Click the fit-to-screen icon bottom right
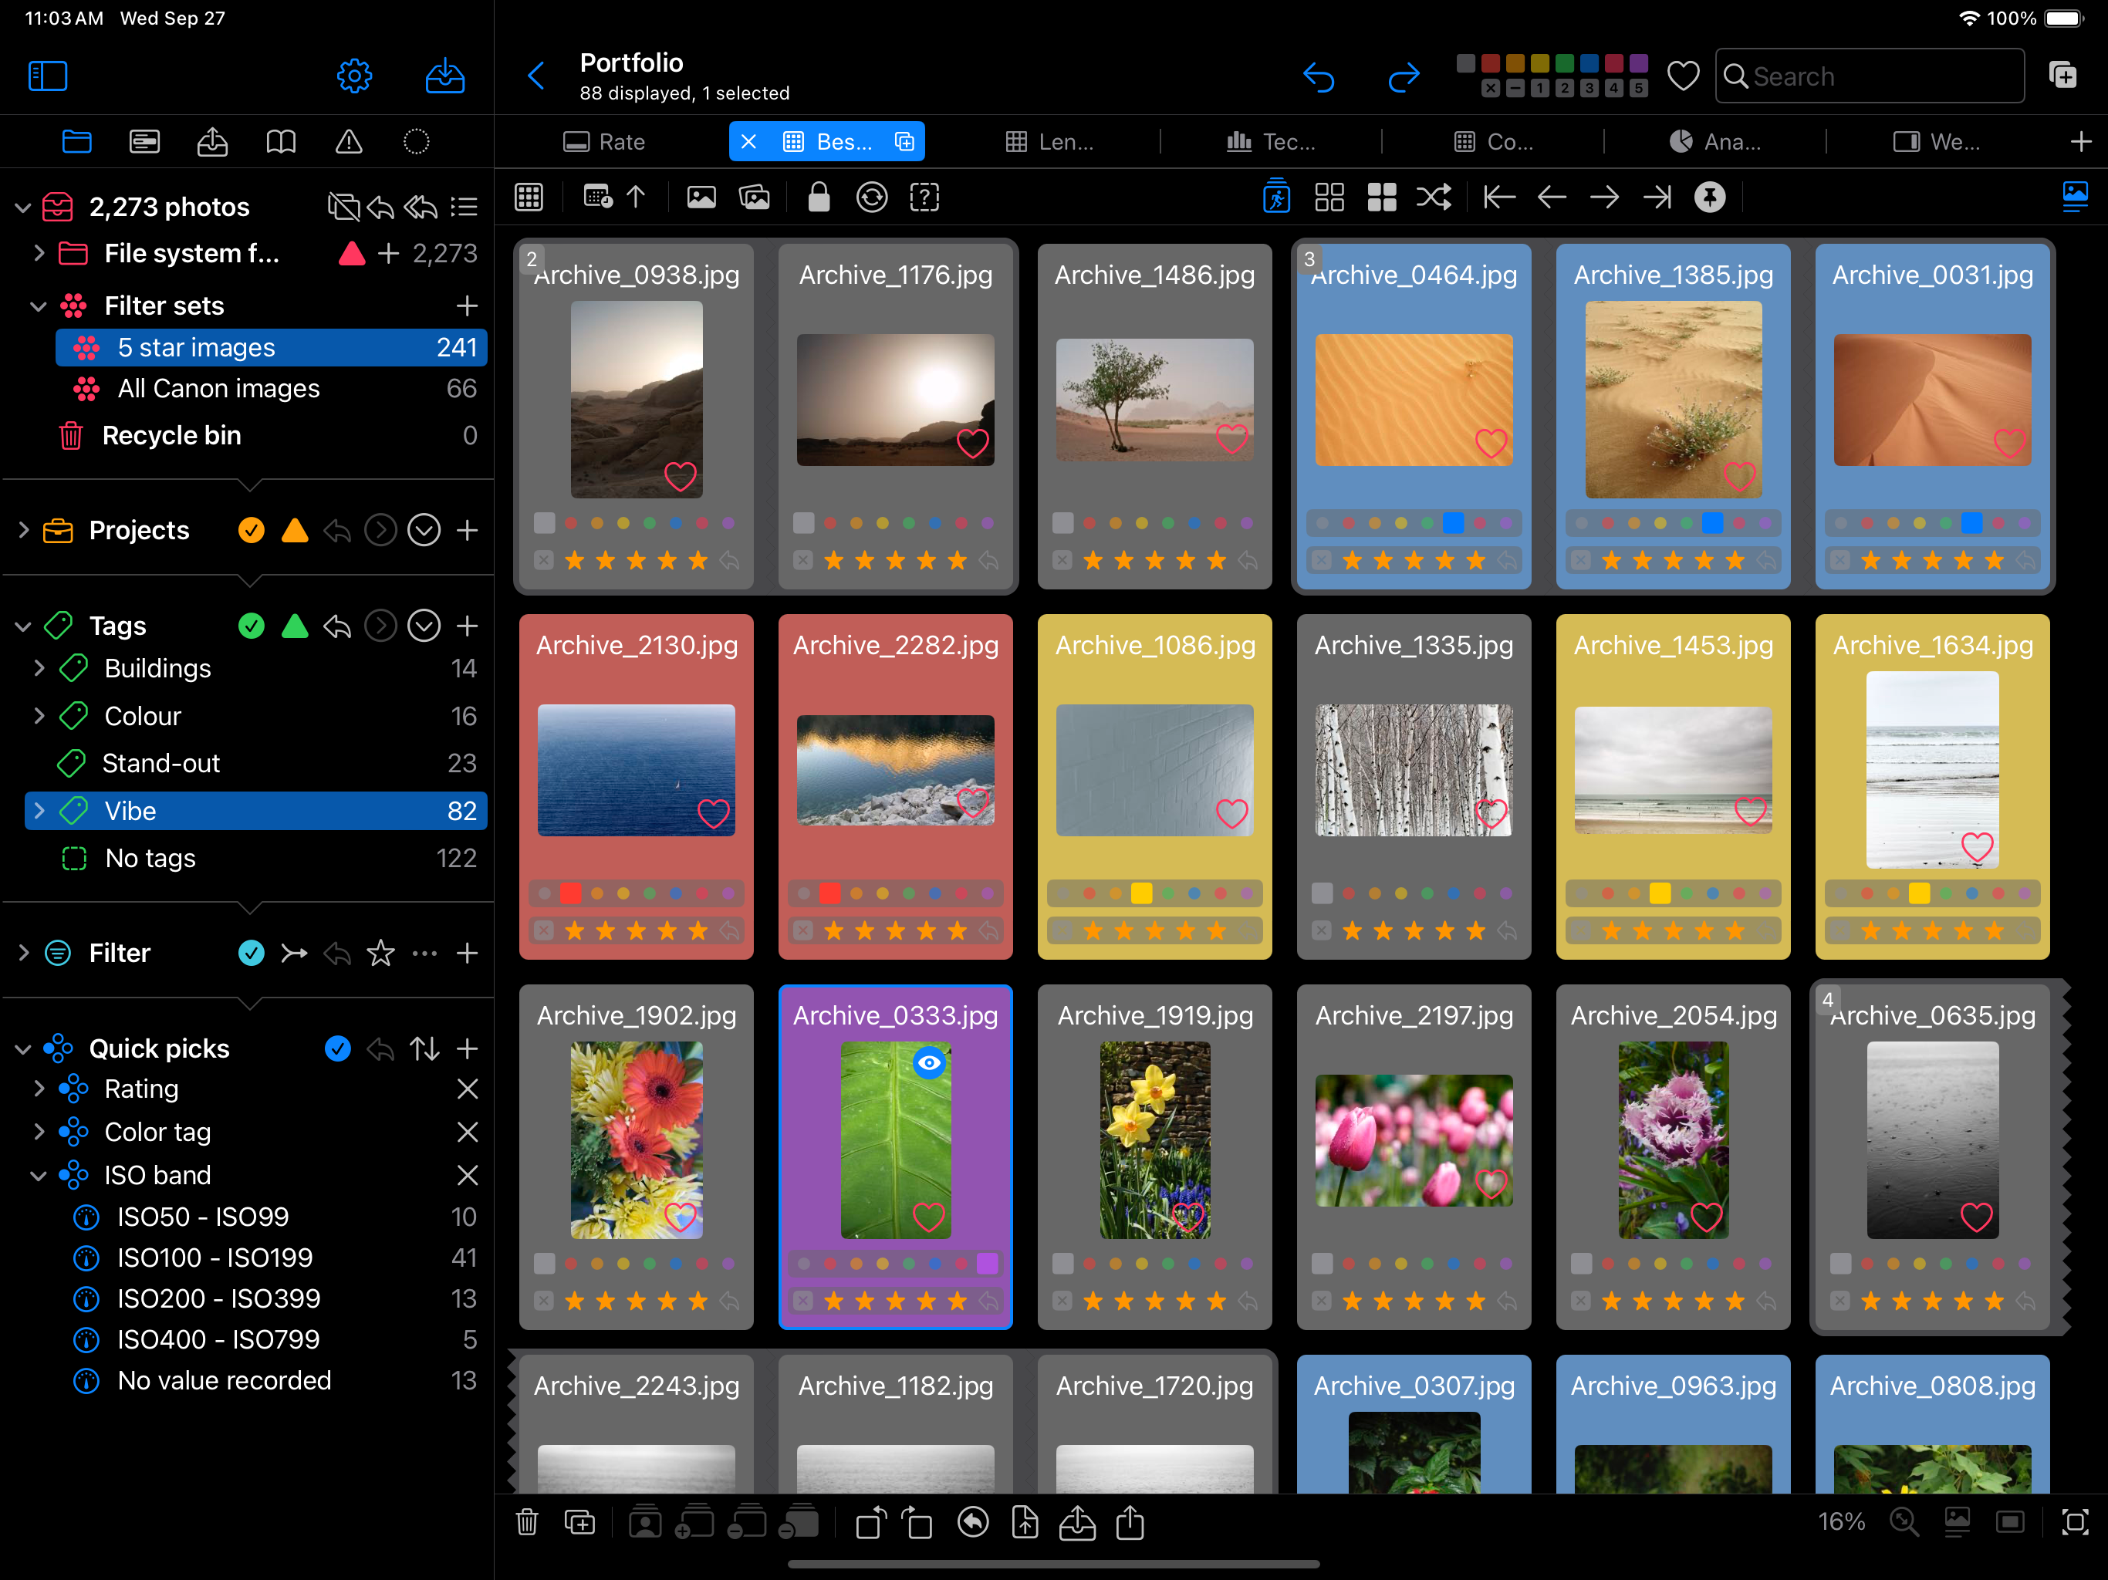The height and width of the screenshot is (1580, 2108). click(2075, 1522)
